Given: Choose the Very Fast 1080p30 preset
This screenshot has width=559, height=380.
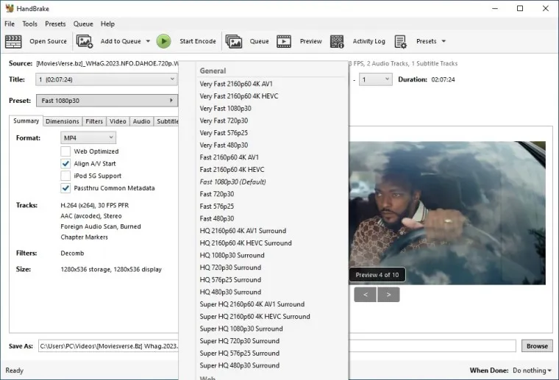Looking at the screenshot, I should pos(225,108).
